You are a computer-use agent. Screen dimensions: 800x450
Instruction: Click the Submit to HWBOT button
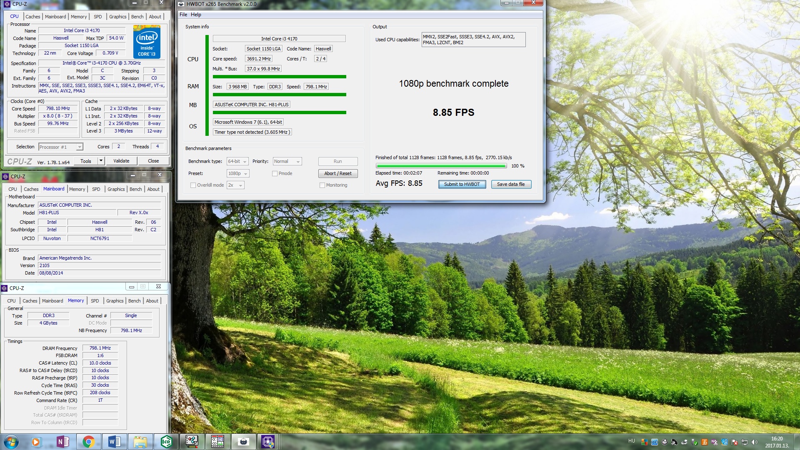pos(462,185)
